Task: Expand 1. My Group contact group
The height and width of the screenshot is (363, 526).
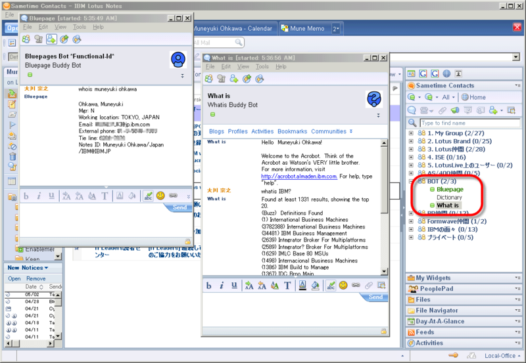Action: 411,133
